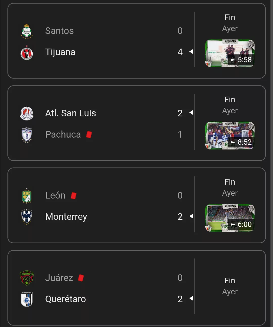Viewport: 273px width, 327px height.
Task: Click the Atl. San Luis crest icon
Action: (27, 113)
